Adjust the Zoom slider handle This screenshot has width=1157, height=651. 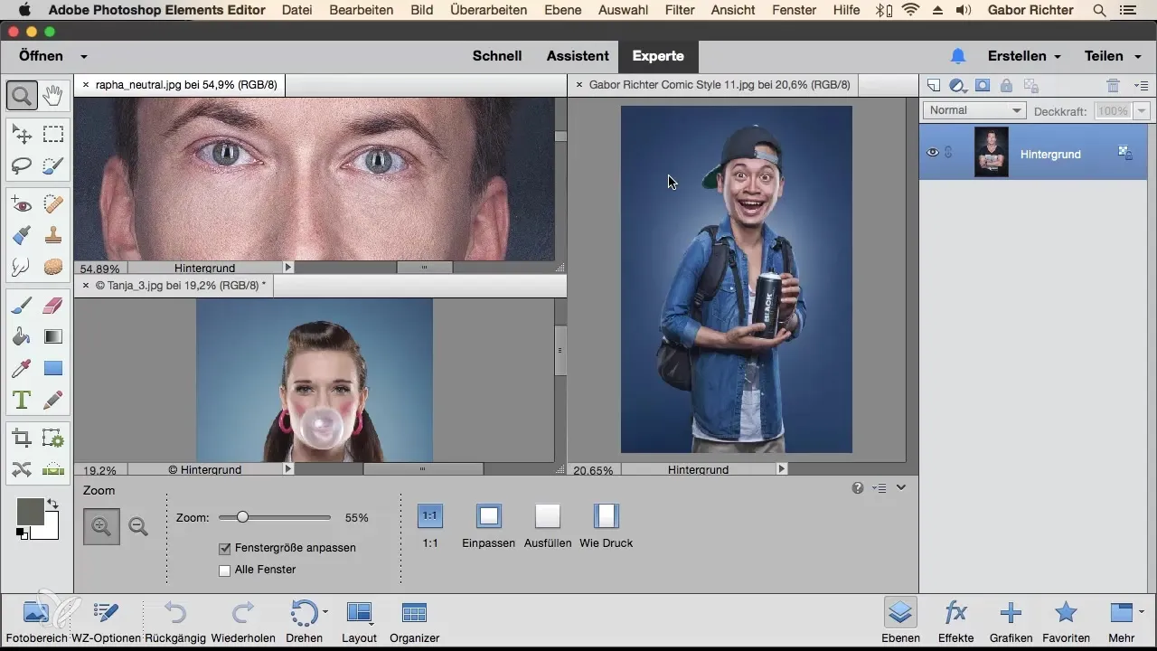point(242,517)
